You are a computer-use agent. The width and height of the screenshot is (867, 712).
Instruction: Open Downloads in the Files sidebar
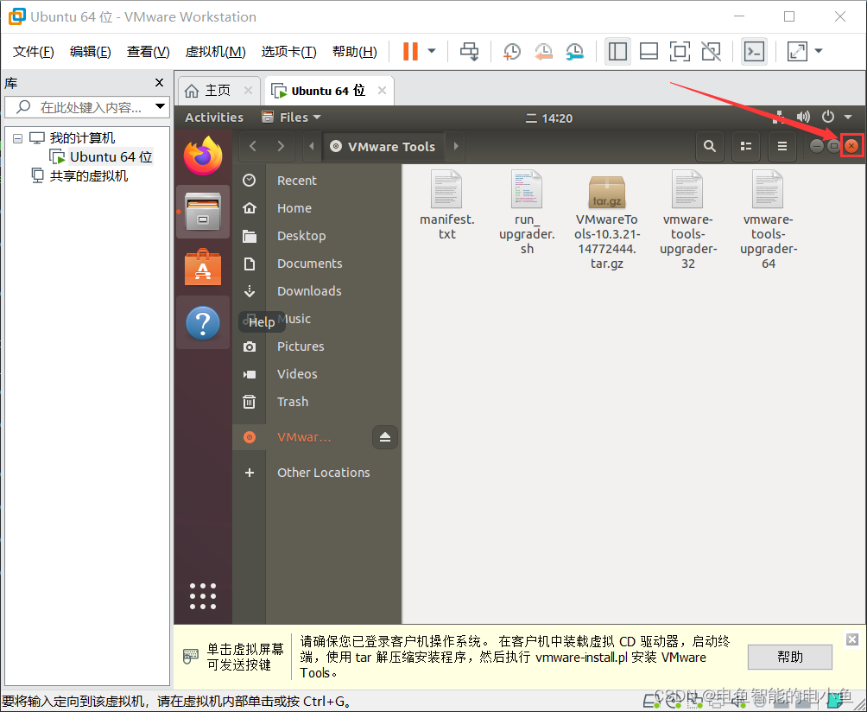pyautogui.click(x=316, y=291)
